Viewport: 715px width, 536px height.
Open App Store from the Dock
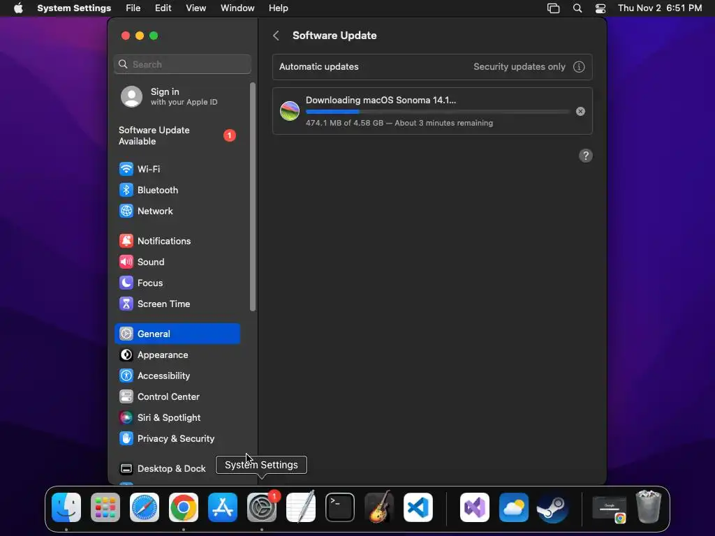[223, 507]
